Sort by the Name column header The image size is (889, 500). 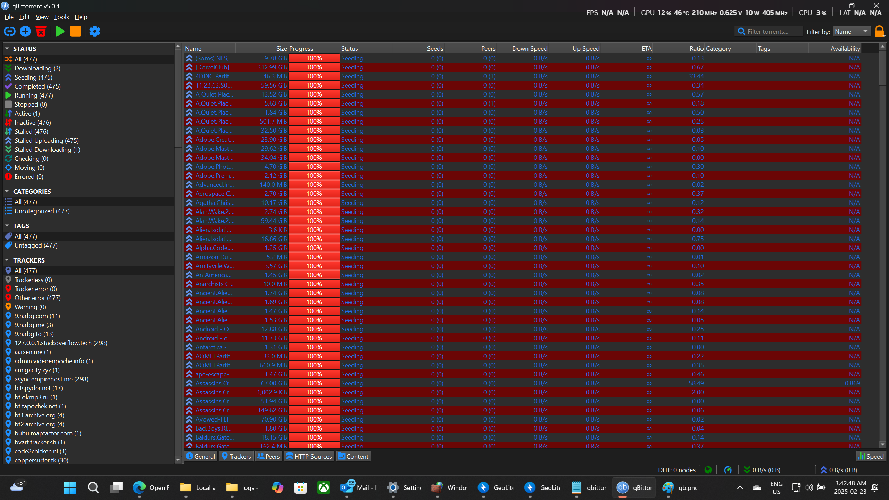(x=210, y=49)
